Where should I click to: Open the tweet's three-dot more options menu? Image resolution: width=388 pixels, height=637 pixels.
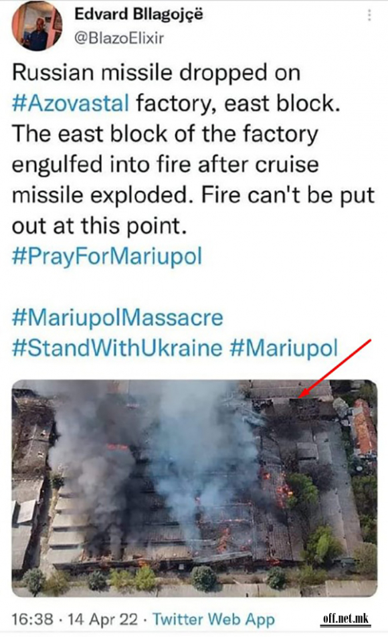coord(369,15)
